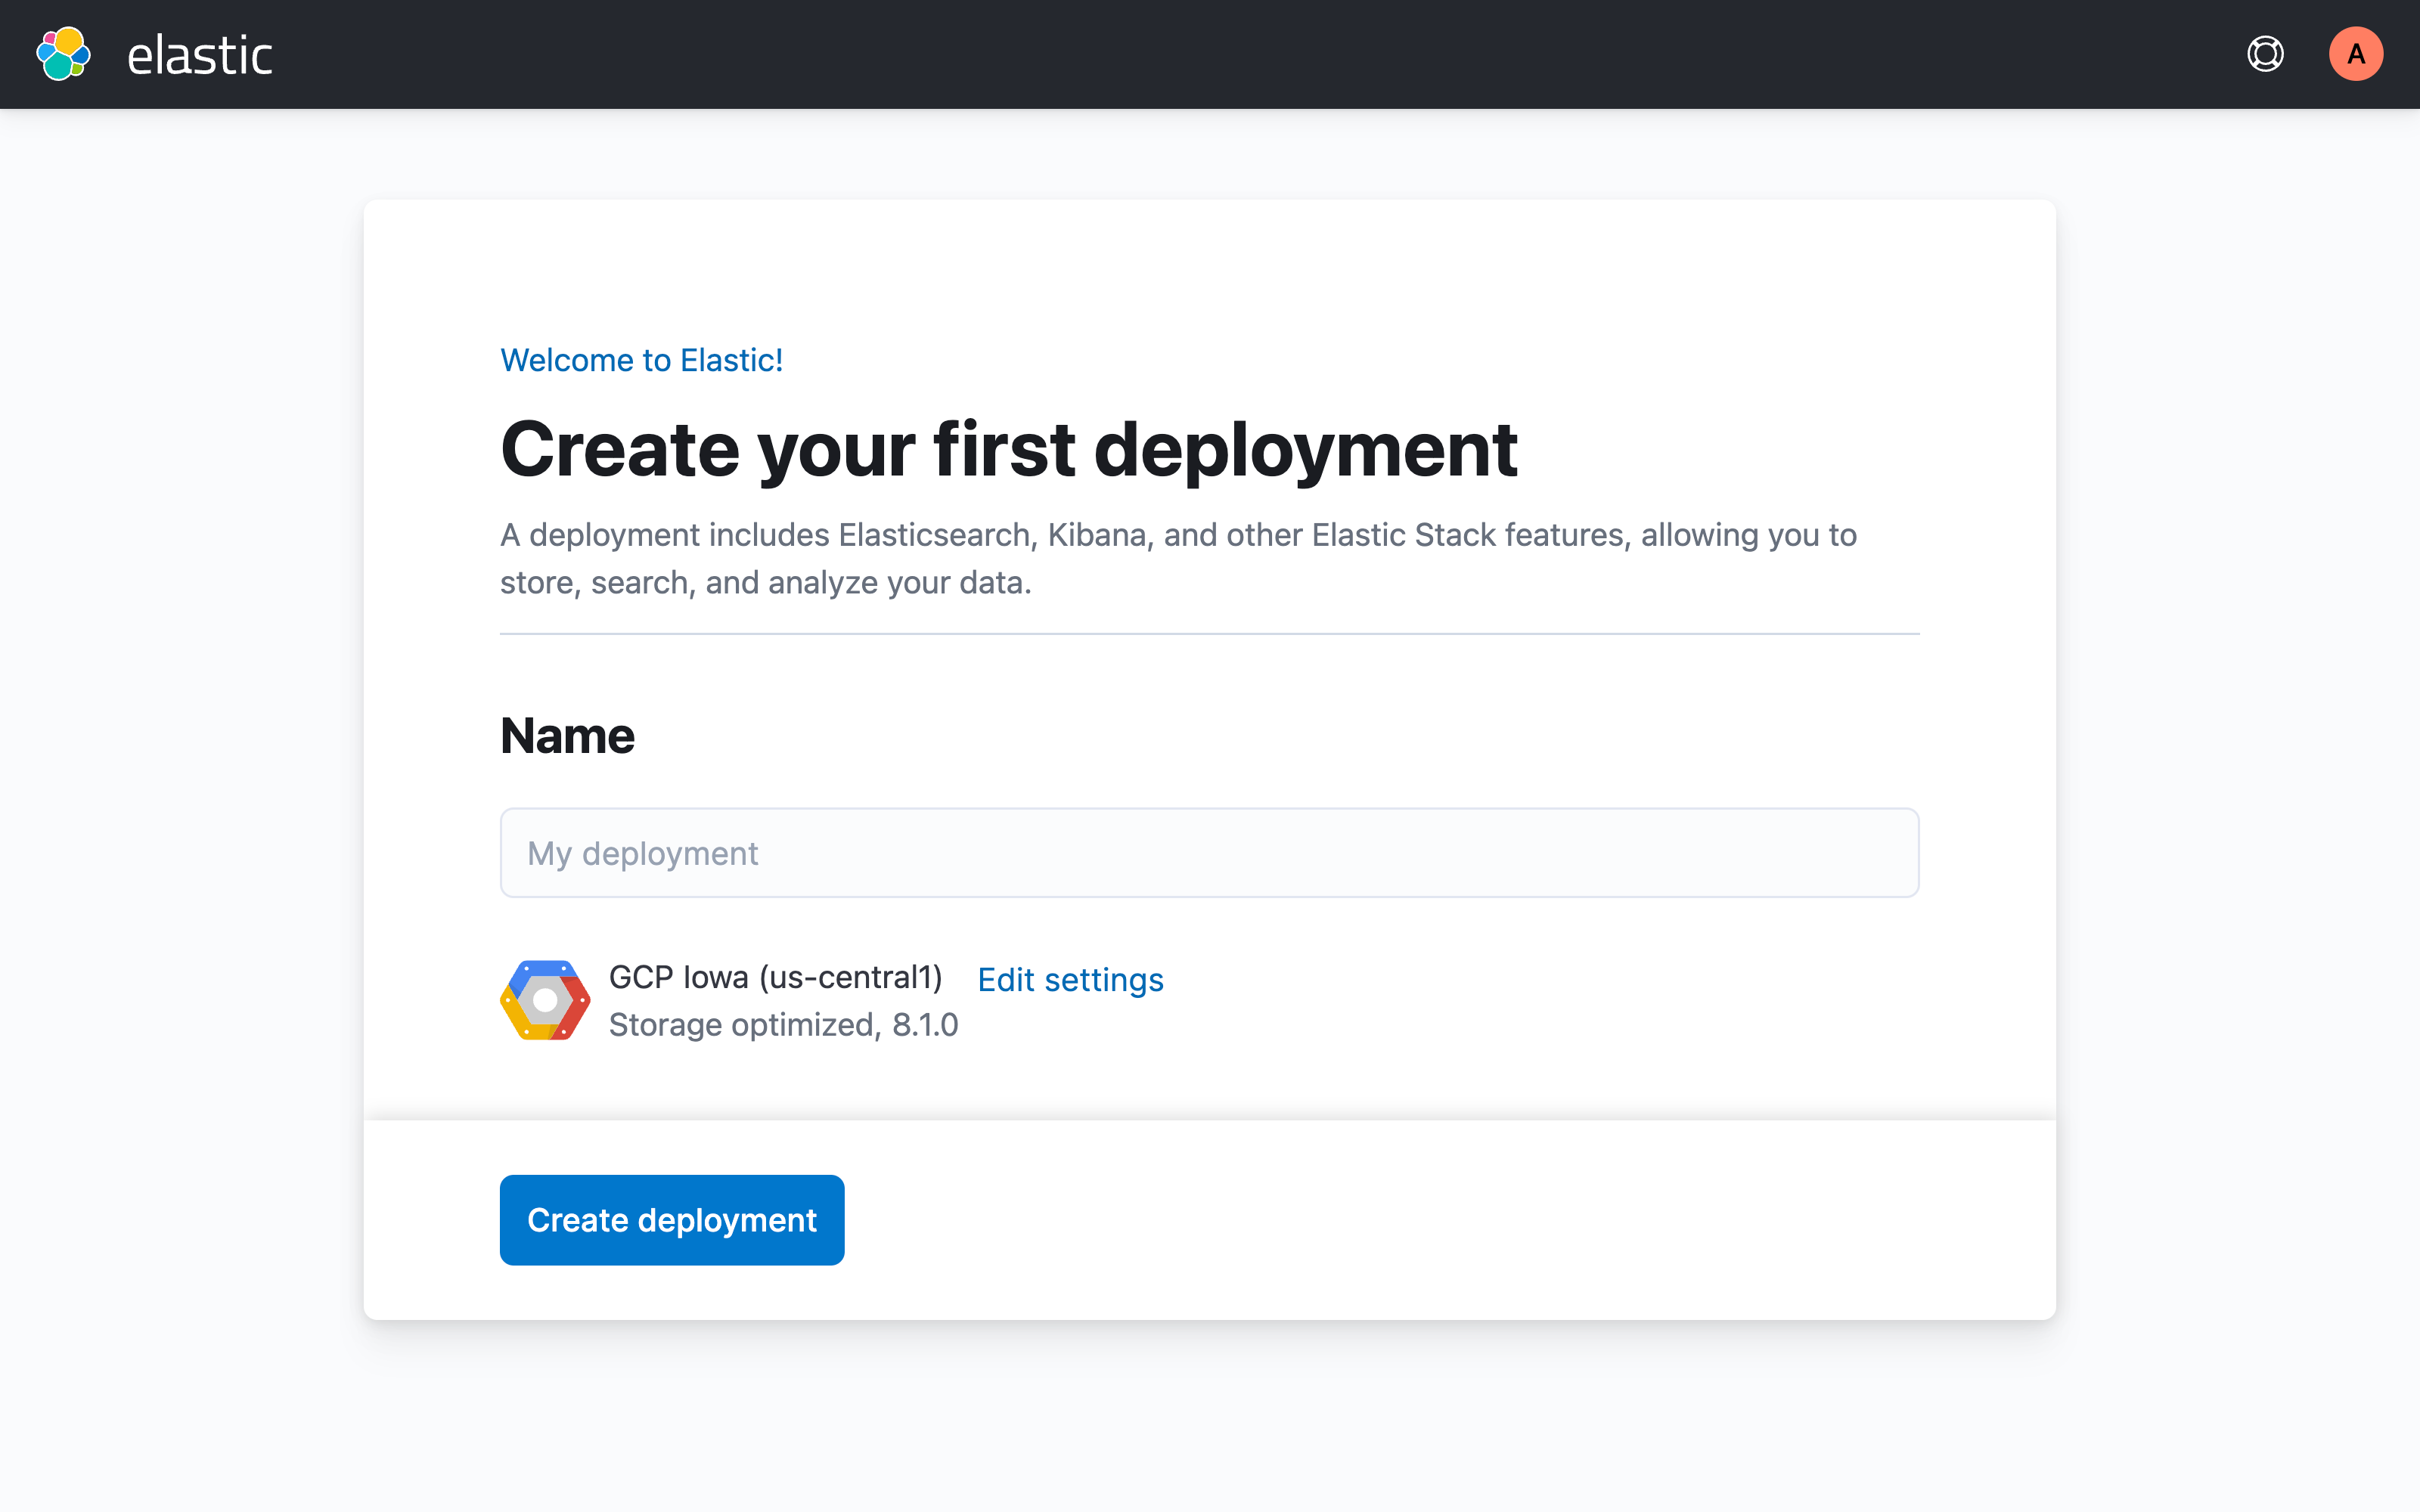
Task: Click the Google Cloud Platform logo
Action: point(545,1000)
